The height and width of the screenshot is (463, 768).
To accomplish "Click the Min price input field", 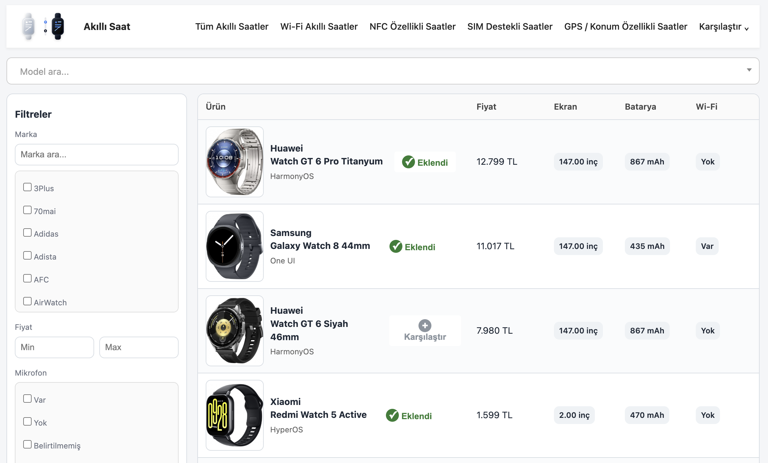I will 54,347.
